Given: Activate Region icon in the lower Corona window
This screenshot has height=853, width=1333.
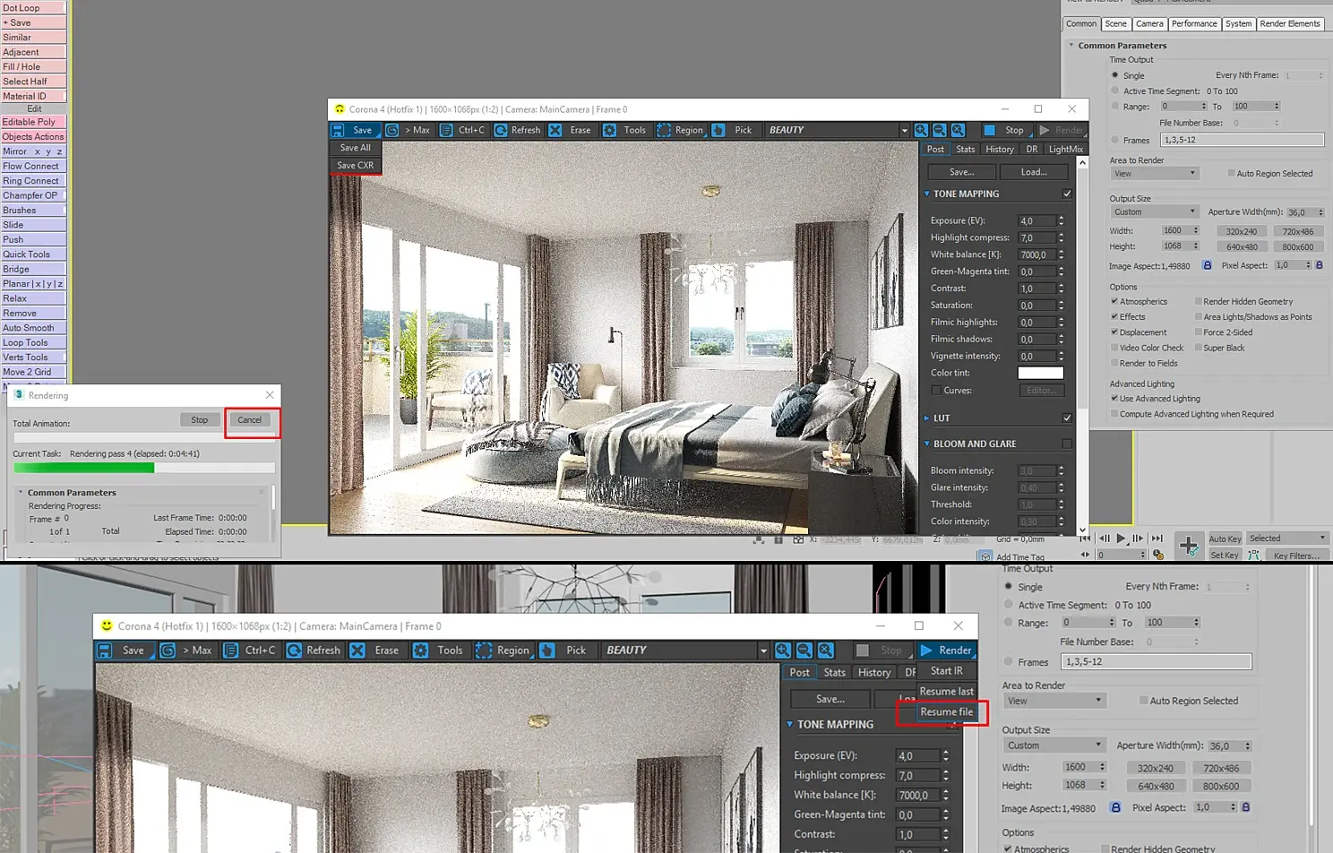Looking at the screenshot, I should pyautogui.click(x=484, y=651).
